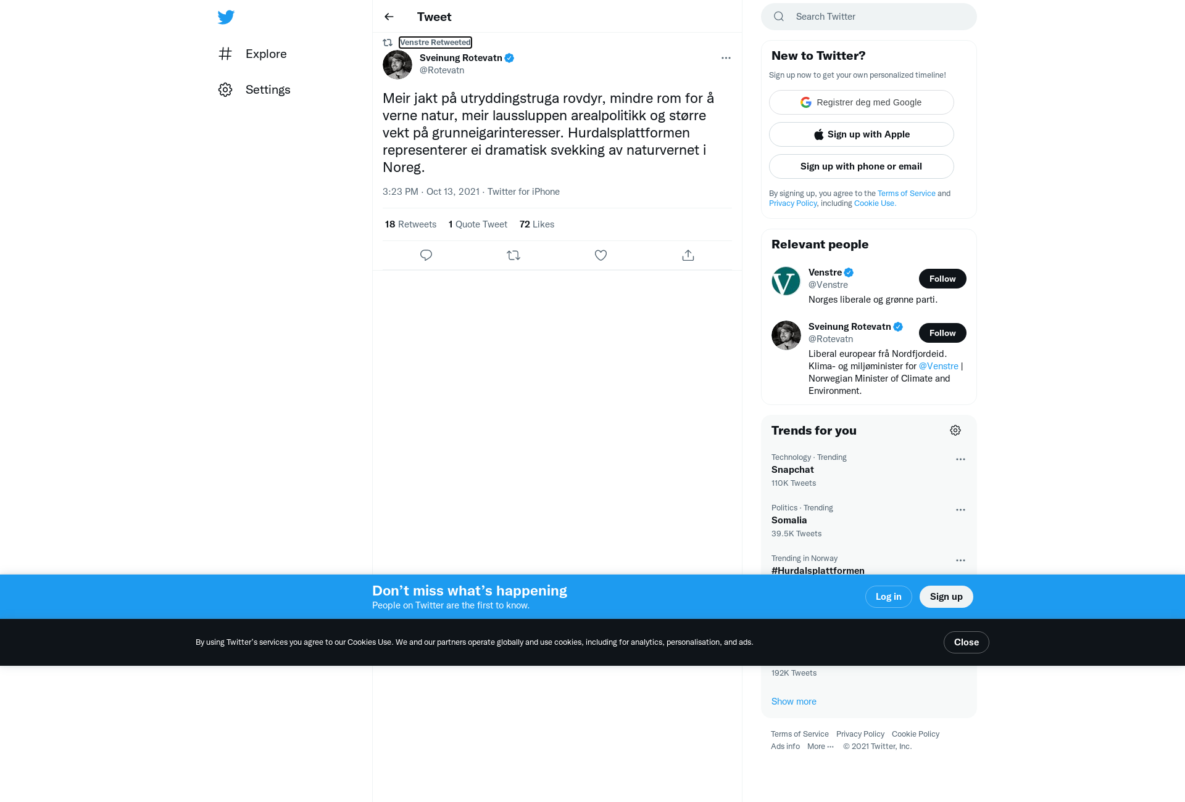Viewport: 1185px width, 802px height.
Task: Follow Sveinung Rotevatn in Relevant people
Action: [x=942, y=333]
